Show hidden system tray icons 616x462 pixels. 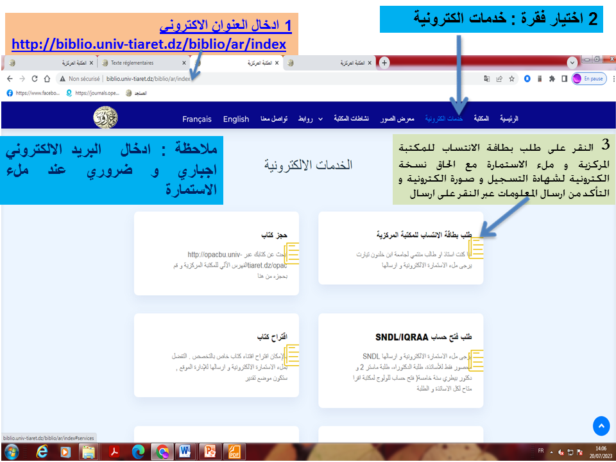tap(551, 452)
